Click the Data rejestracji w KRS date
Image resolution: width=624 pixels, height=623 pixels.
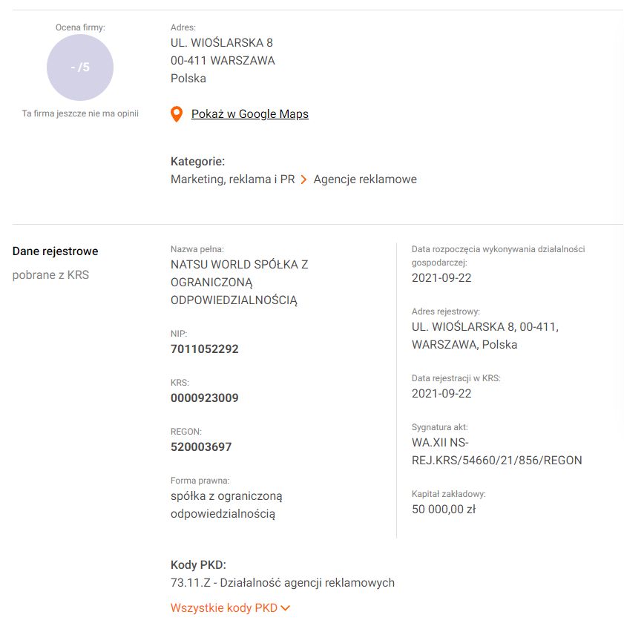(441, 393)
